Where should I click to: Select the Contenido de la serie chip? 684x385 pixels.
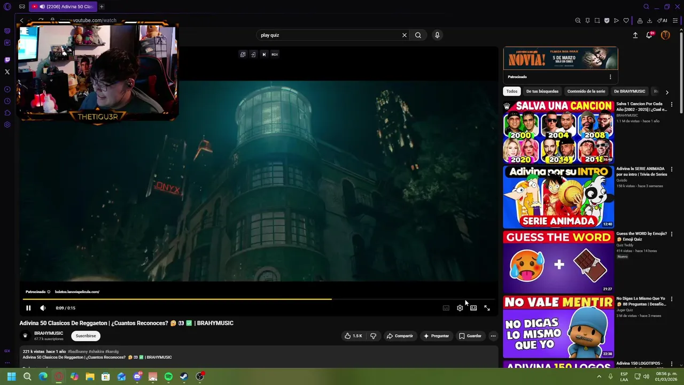(586, 91)
